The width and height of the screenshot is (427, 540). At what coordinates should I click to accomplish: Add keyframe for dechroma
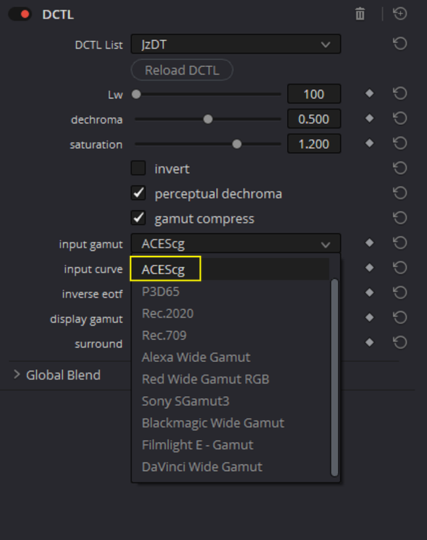[370, 119]
